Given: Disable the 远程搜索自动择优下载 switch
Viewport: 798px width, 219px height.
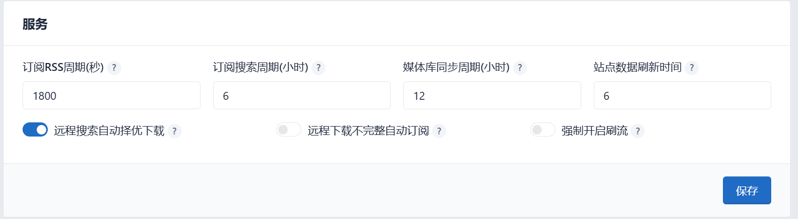Looking at the screenshot, I should (35, 130).
